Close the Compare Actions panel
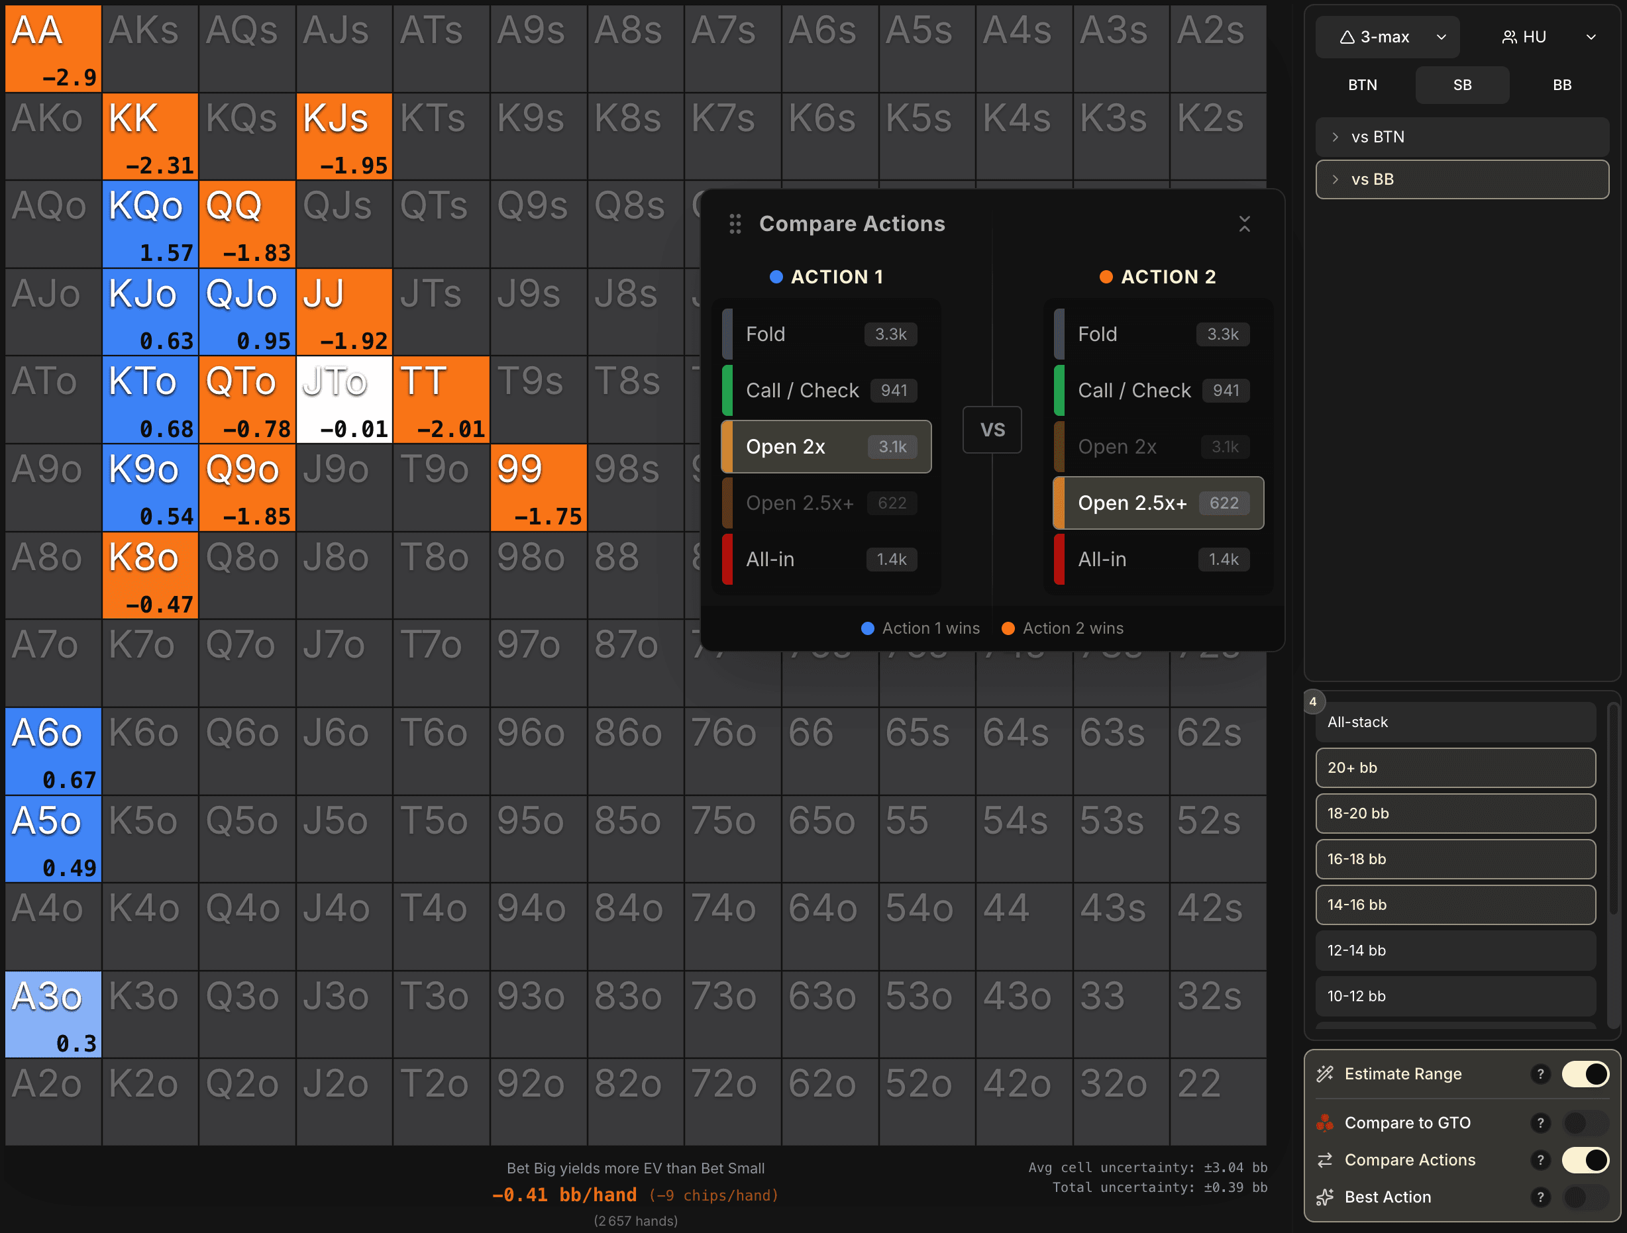Viewport: 1627px width, 1233px height. [1244, 224]
